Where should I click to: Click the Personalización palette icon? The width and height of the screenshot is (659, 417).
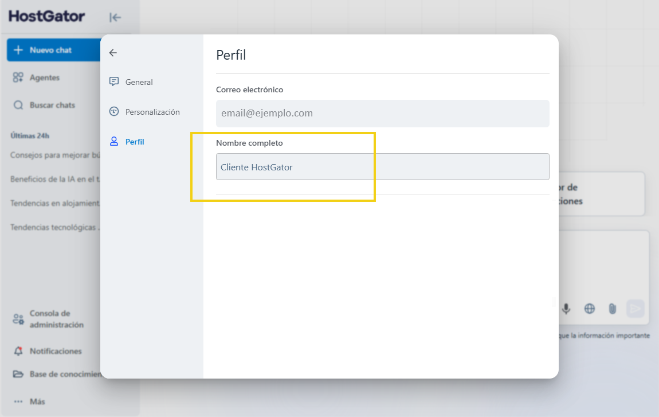[x=114, y=111]
